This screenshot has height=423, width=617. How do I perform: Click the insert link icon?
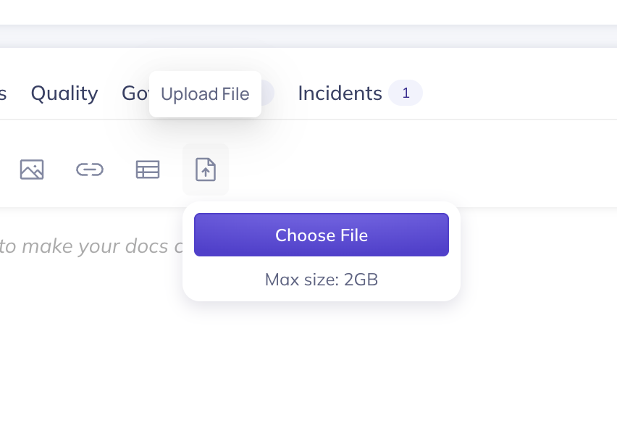click(x=90, y=169)
